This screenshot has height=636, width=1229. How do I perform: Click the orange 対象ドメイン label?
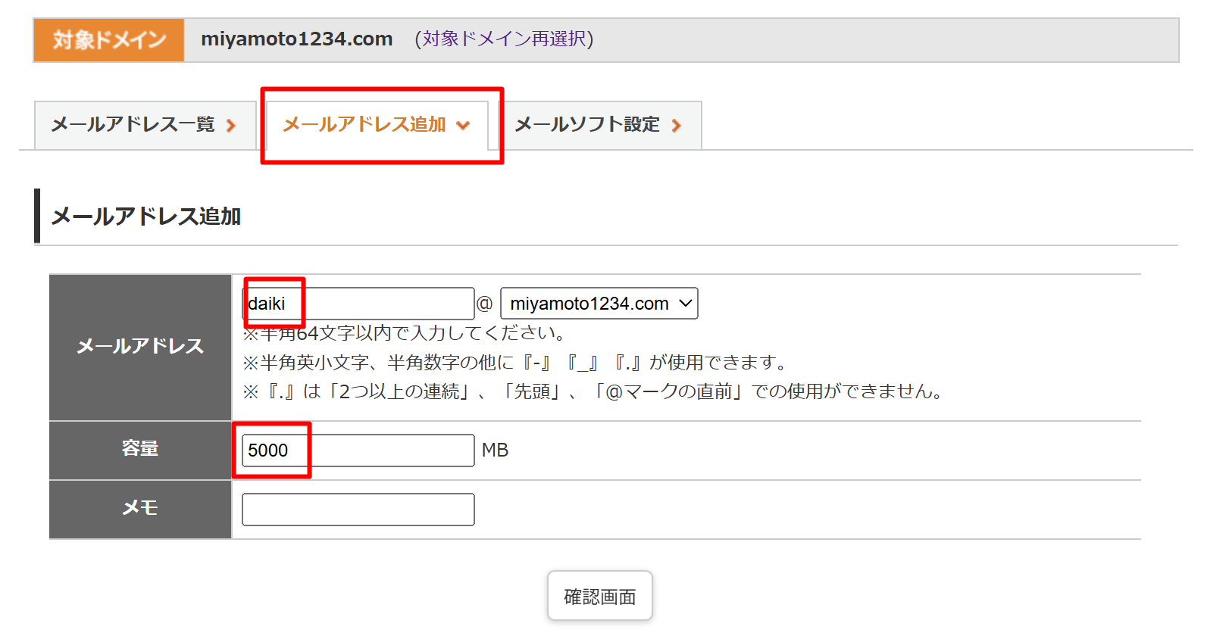109,40
